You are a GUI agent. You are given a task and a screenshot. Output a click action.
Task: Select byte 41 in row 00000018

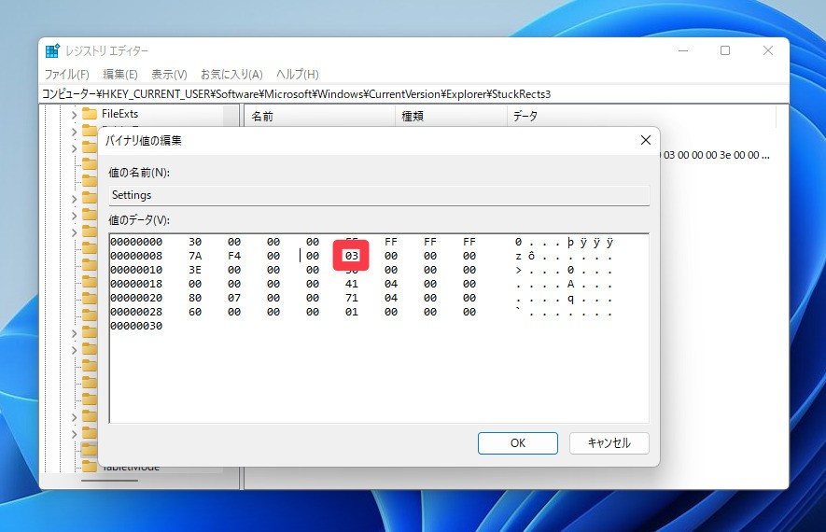(351, 284)
